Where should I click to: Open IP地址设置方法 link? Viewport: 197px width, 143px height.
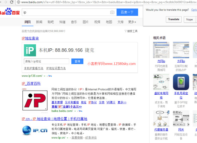pos(56,68)
